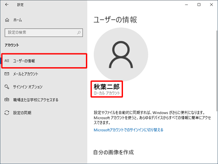
Task: Click the account name 秋葉二郎
Action: click(x=106, y=87)
